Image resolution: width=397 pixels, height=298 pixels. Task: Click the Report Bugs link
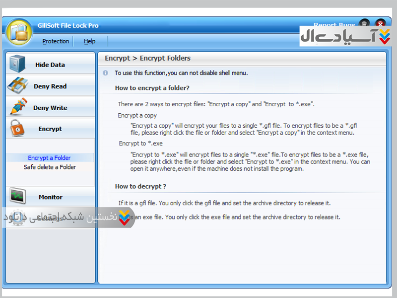333,25
